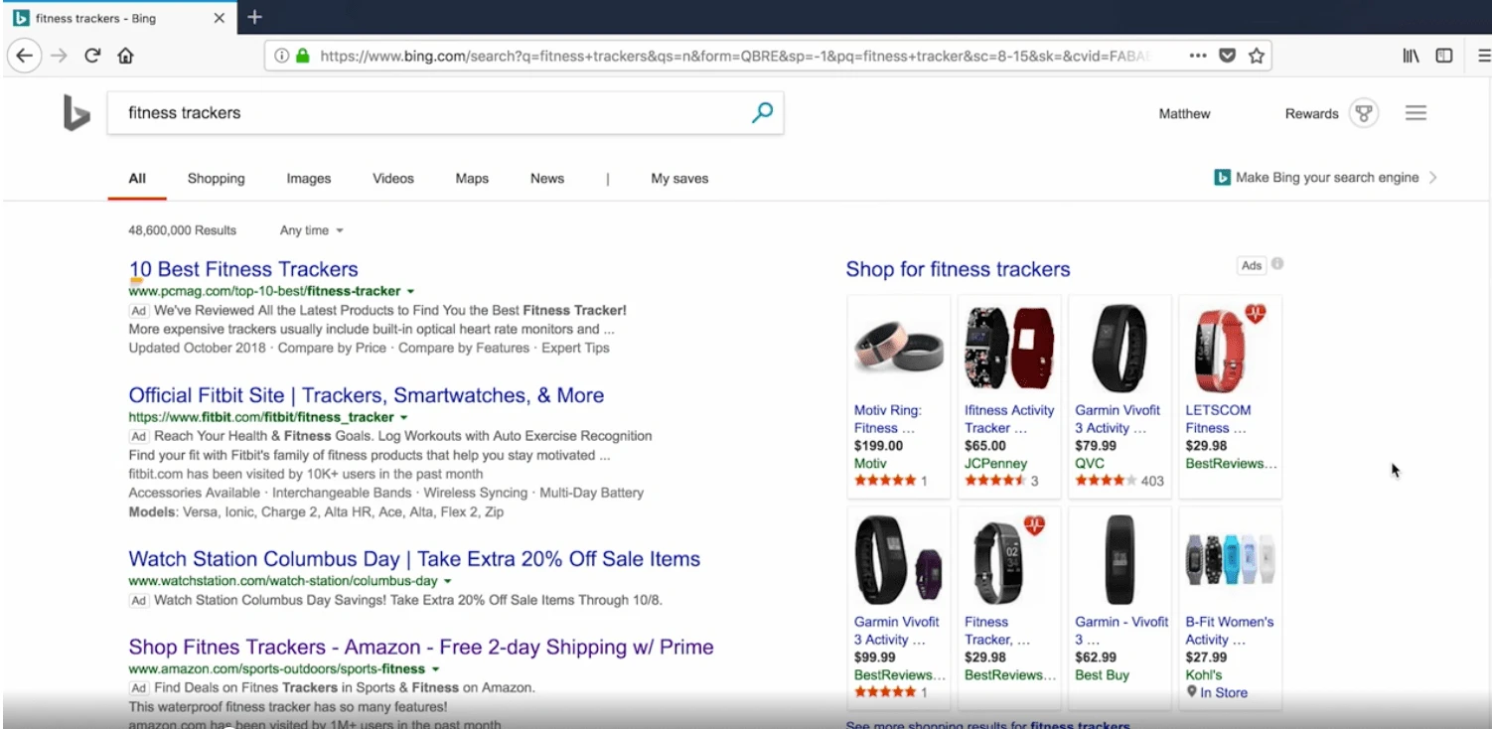The width and height of the screenshot is (1492, 729).
Task: Expand the pcmag.com URL dropdown arrow
Action: point(409,292)
